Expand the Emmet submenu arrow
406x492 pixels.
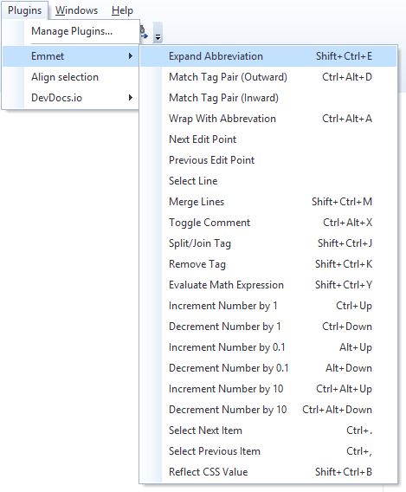coord(131,56)
